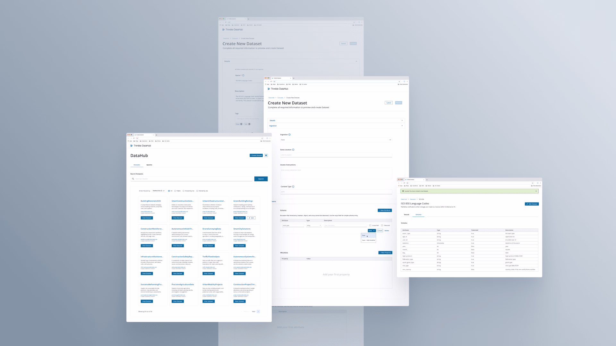Click the New Property button under Metadata
616x346 pixels.
click(x=385, y=253)
